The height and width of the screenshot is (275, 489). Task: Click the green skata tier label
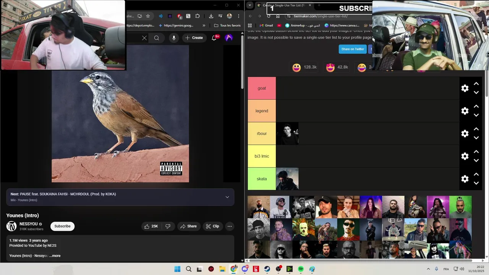click(262, 179)
